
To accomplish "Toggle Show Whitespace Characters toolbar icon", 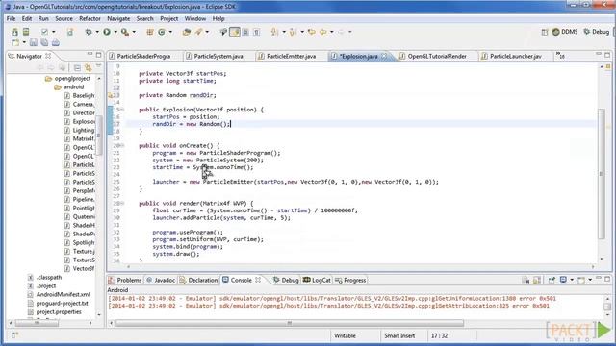I will [x=257, y=32].
